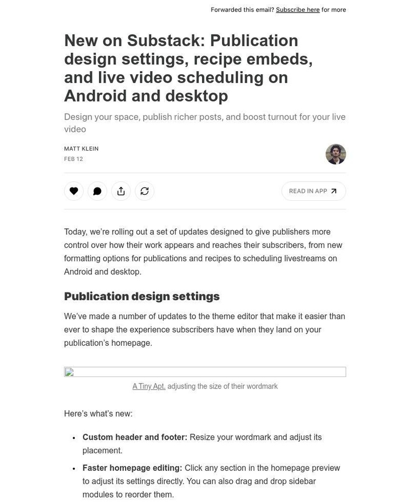Restack the post with the circular arrows icon
Viewport: 402px width, 502px height.
[144, 190]
